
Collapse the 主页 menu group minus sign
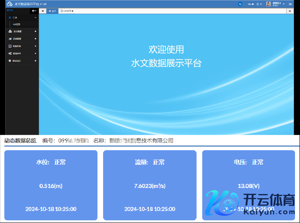click(35, 17)
